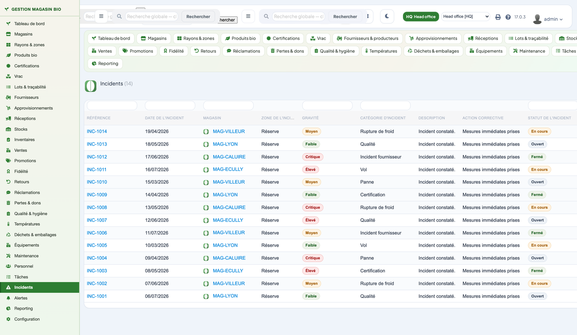Open MAG-ECULLY link in INC-1003 row
This screenshot has width=577, height=335.
point(228,271)
